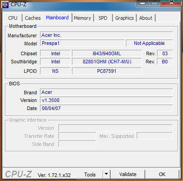Click the southbridge revision B0
Viewport: 183px width, 181px height.
point(165,62)
